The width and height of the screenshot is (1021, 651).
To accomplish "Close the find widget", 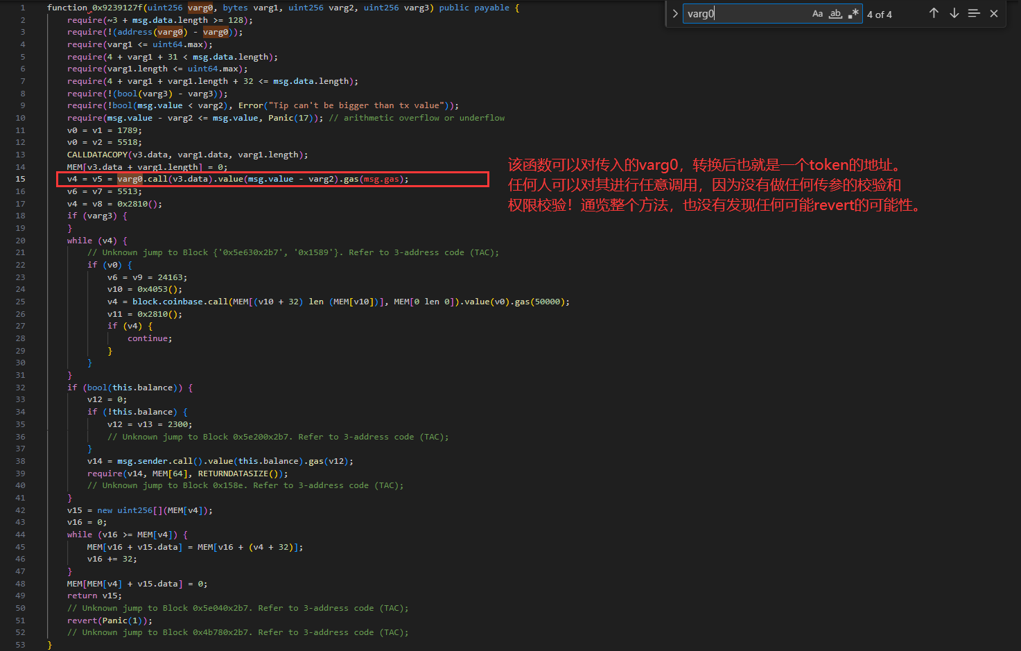I will click(x=994, y=13).
